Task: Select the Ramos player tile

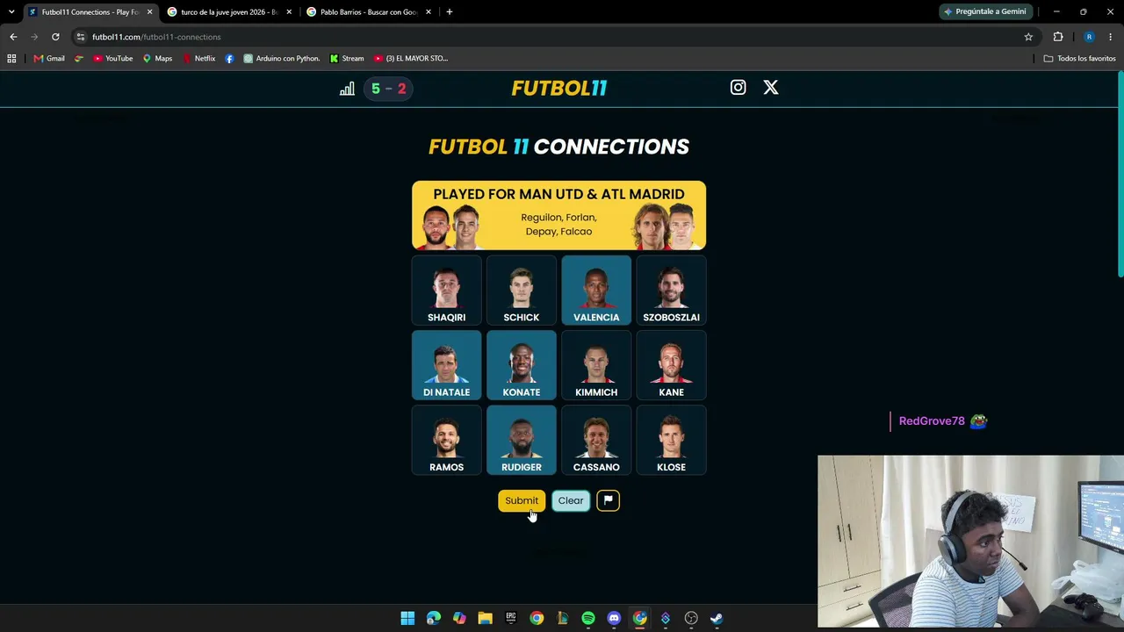Action: 447,440
